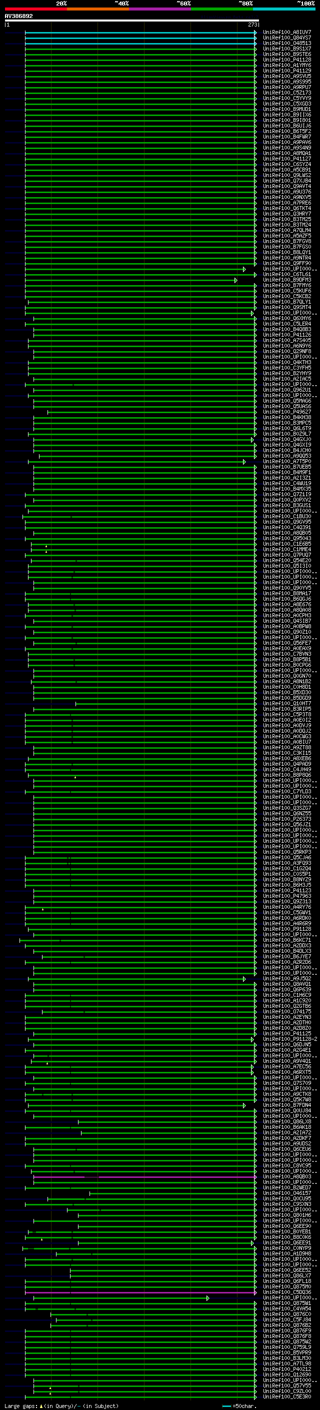Viewport: 320px width, 1410px height.
Task: Click hit label UniRef100_Q6TKT4
Action: pyautogui.click(x=286, y=209)
